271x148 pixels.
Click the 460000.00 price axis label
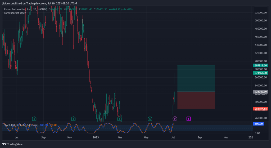261,37
